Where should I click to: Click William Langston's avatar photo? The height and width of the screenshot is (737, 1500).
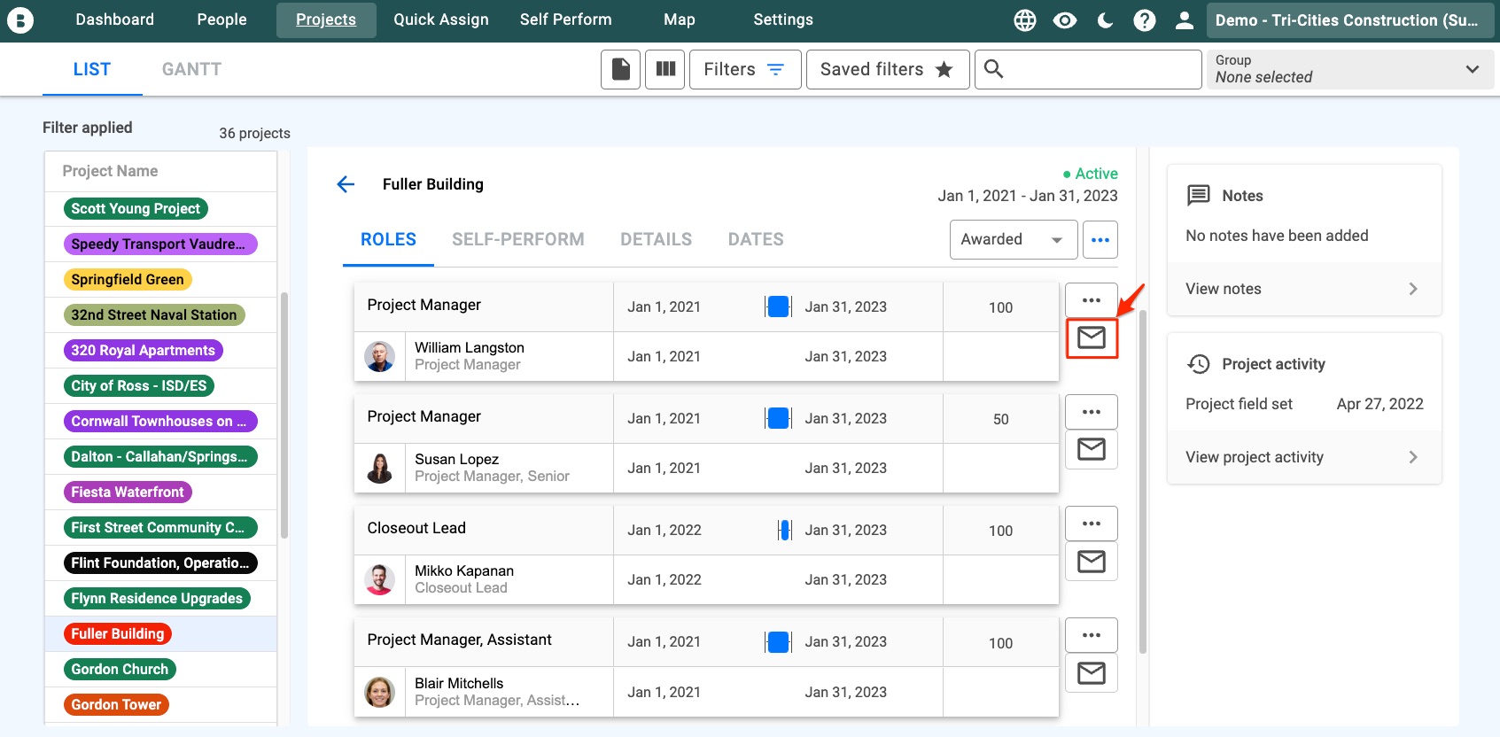point(380,356)
